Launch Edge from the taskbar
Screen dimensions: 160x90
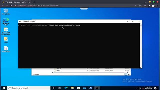point(66,88)
